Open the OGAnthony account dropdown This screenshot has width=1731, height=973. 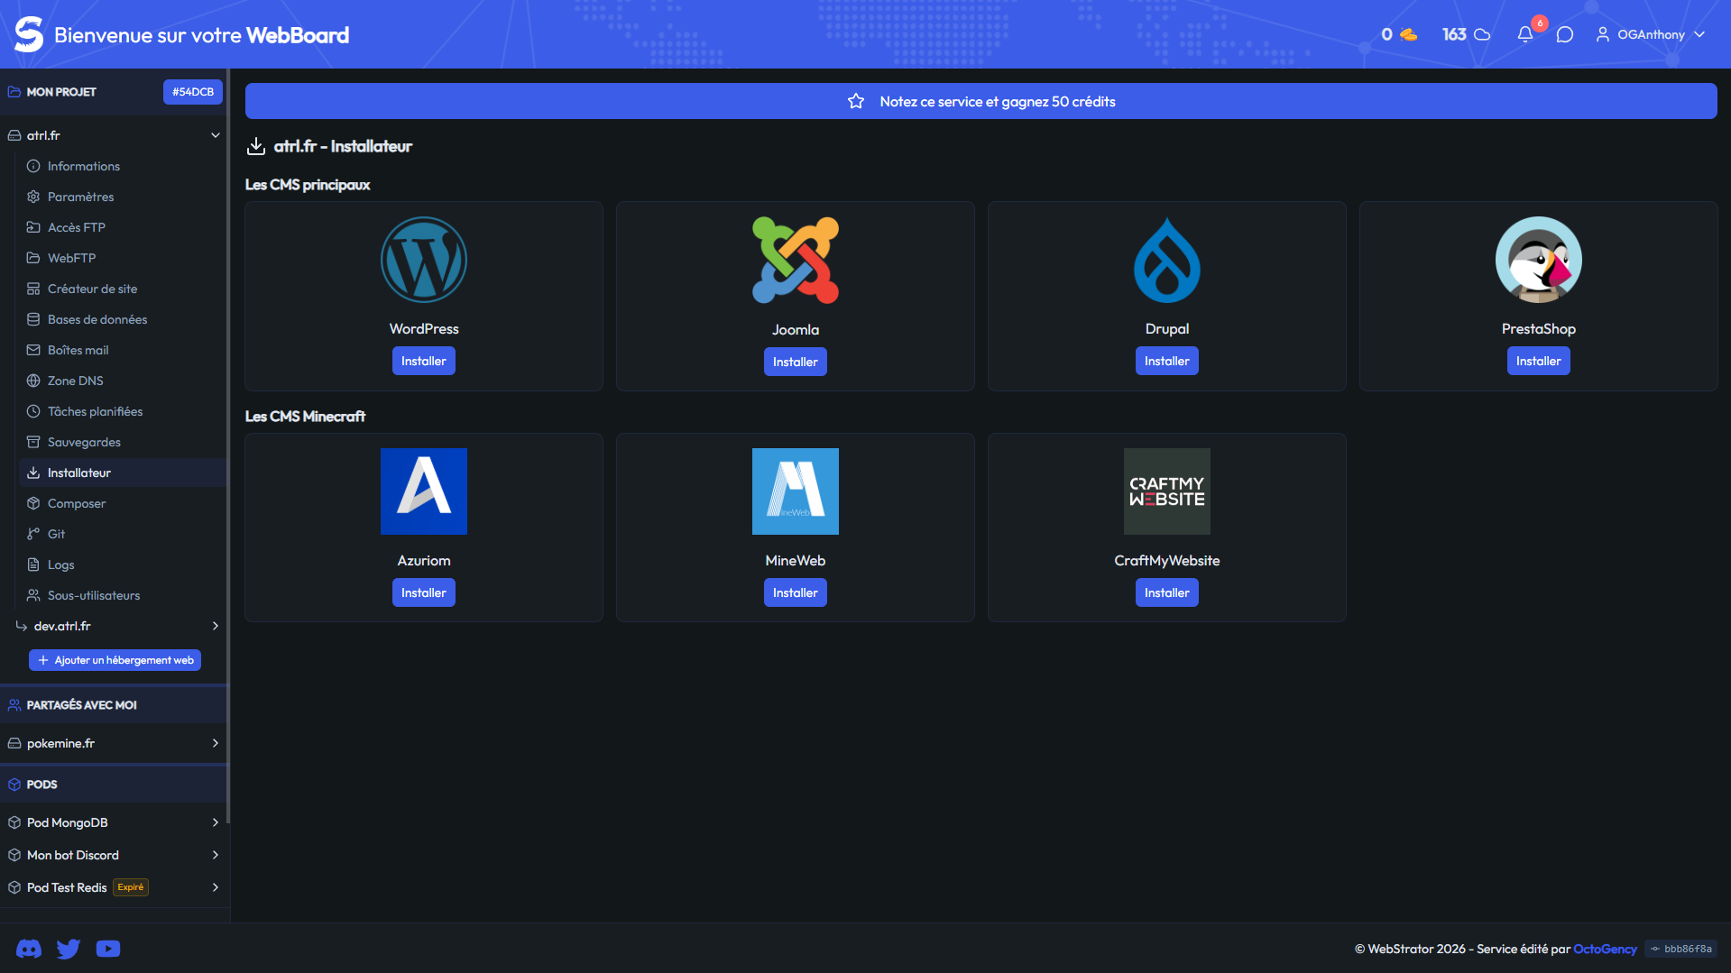[1651, 34]
